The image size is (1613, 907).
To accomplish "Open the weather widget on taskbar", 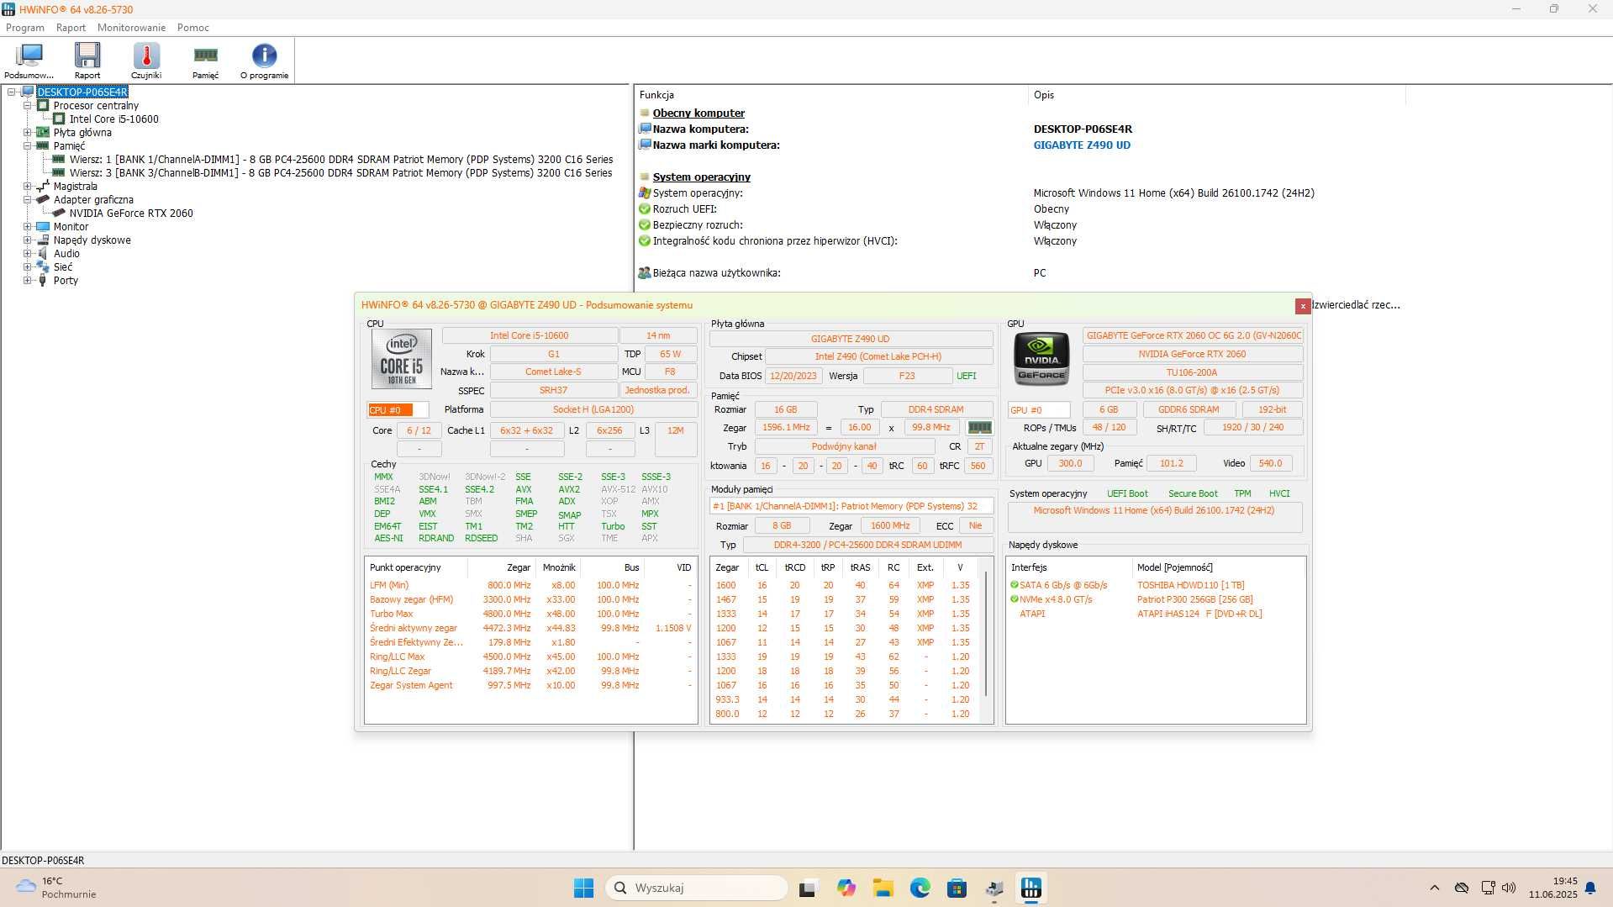I will pos(55,888).
